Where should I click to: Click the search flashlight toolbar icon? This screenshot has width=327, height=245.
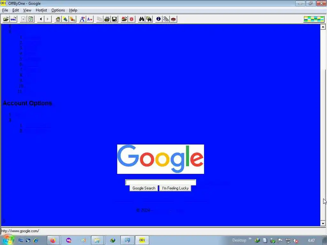coord(65,19)
